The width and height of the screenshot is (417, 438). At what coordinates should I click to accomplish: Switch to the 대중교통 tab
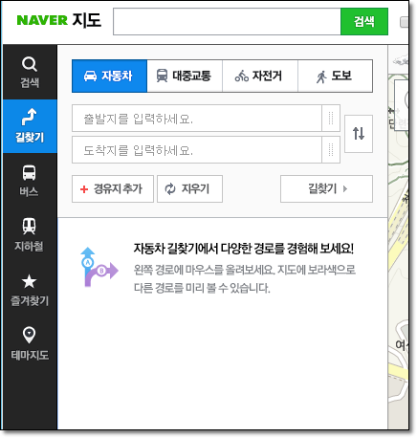coord(185,76)
